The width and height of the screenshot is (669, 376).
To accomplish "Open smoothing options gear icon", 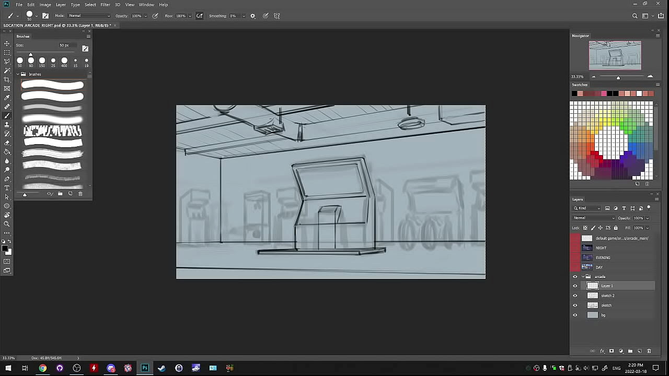I will (253, 16).
